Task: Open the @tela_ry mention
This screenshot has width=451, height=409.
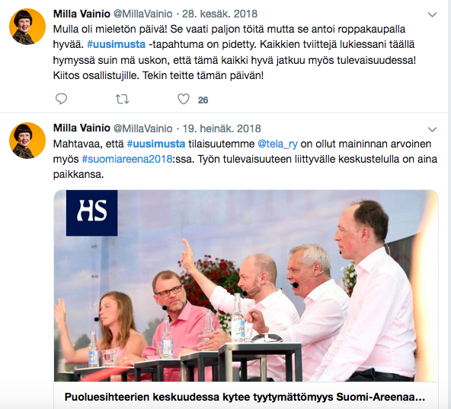Action: click(277, 144)
